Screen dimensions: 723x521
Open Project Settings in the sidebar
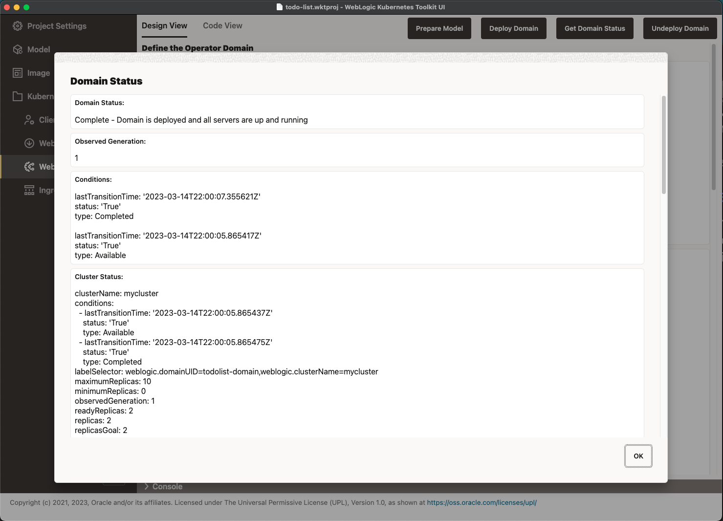click(x=57, y=26)
